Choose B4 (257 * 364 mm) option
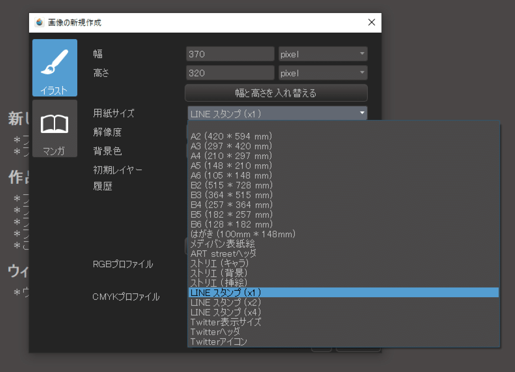Viewport: 515px width, 372px height. tap(343, 205)
